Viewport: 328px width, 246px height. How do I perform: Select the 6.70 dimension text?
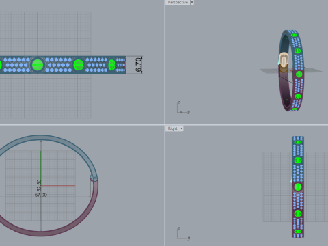tap(138, 65)
